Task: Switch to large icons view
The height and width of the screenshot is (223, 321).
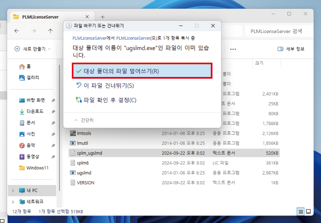Action: tap(308, 211)
